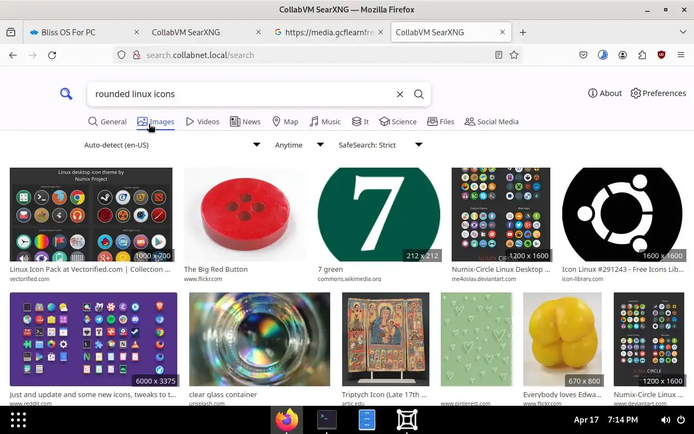Select the Social Media search category
This screenshot has width=694, height=434.
click(x=492, y=122)
